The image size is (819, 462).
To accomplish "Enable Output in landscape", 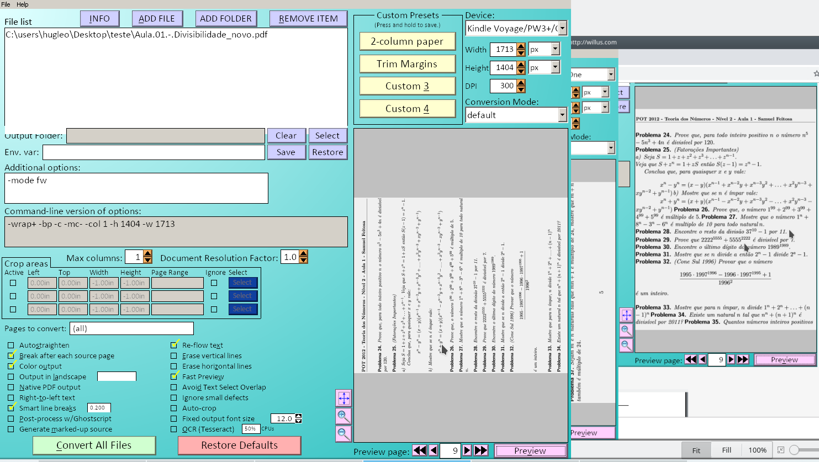I will [x=11, y=377].
